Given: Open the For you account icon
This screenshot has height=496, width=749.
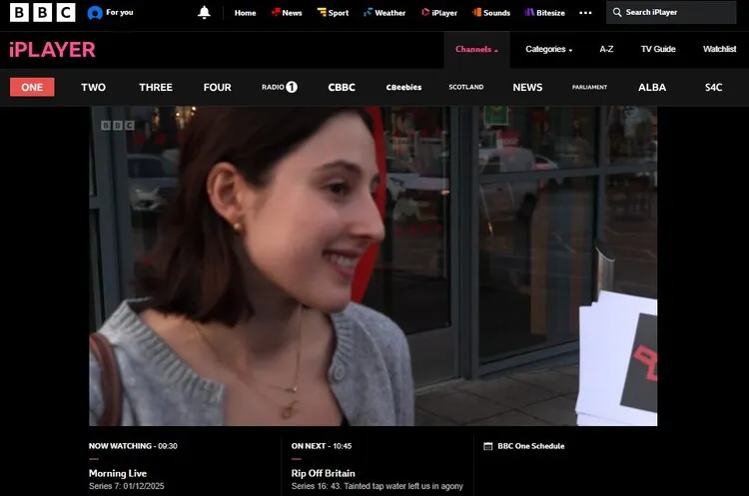Looking at the screenshot, I should coord(95,13).
